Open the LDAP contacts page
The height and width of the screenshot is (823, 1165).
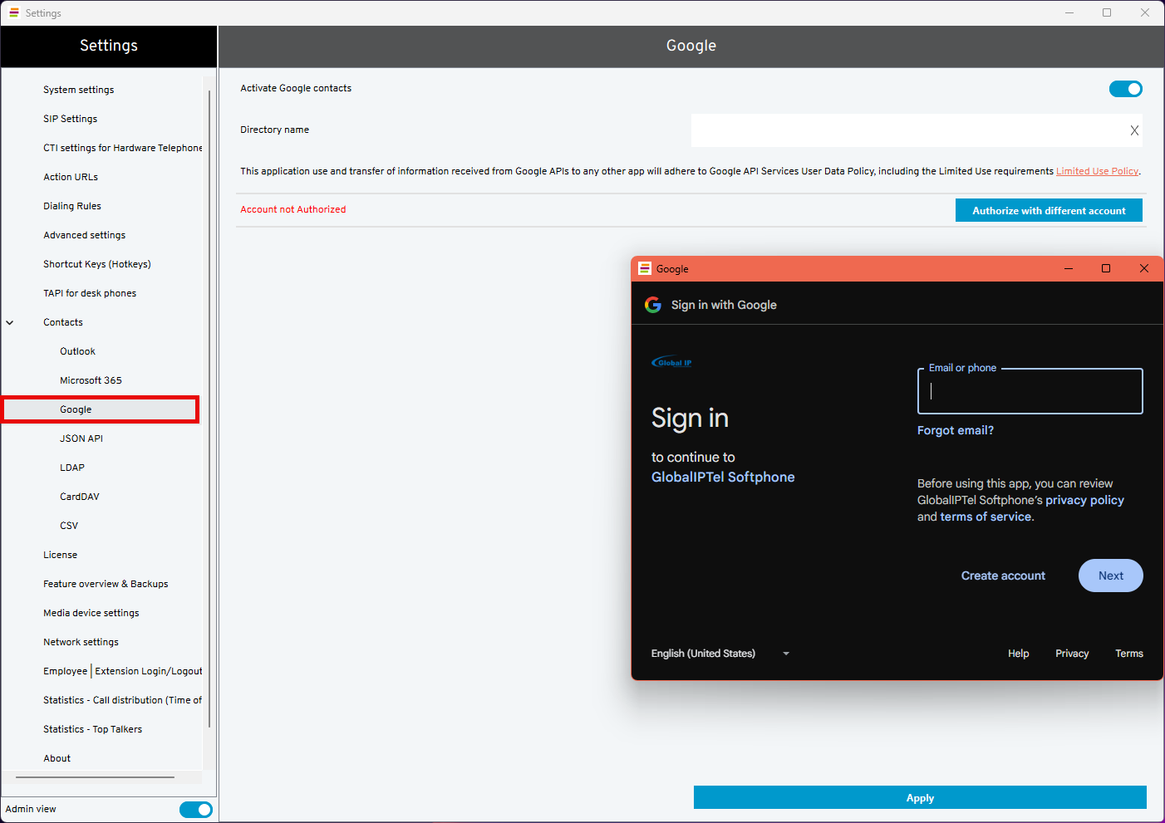coord(72,468)
